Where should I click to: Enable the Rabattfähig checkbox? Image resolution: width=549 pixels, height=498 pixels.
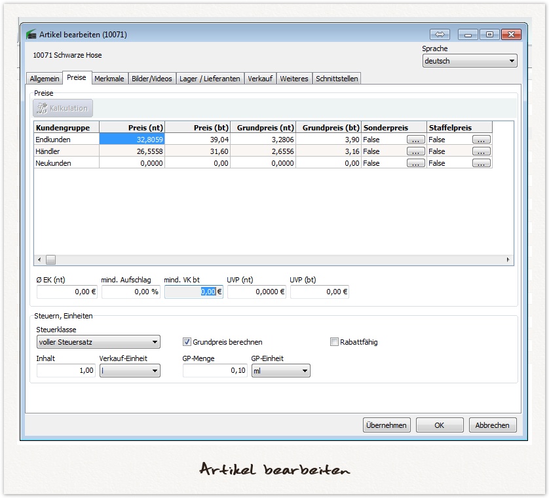point(335,342)
